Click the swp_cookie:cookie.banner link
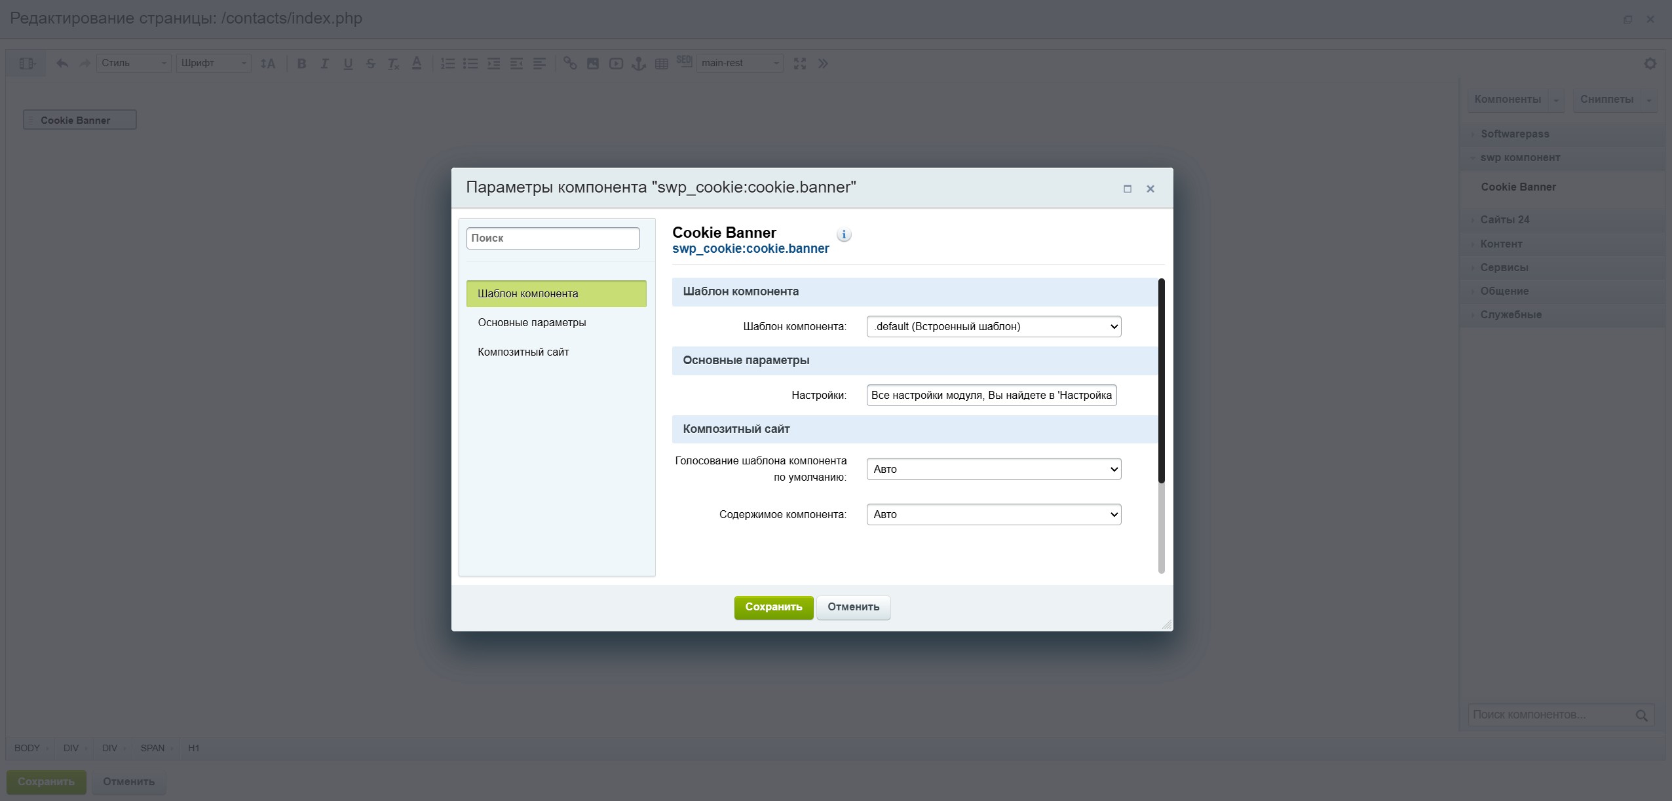This screenshot has height=801, width=1672. [x=750, y=249]
